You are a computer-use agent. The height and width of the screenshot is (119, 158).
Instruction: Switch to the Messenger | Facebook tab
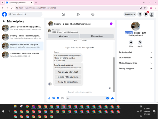point(19,3)
